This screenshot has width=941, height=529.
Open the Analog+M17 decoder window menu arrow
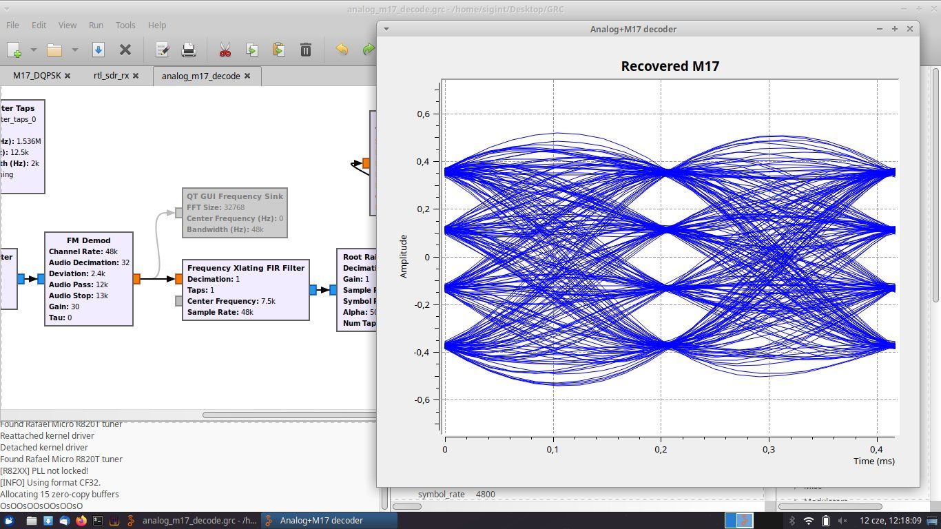pyautogui.click(x=386, y=29)
